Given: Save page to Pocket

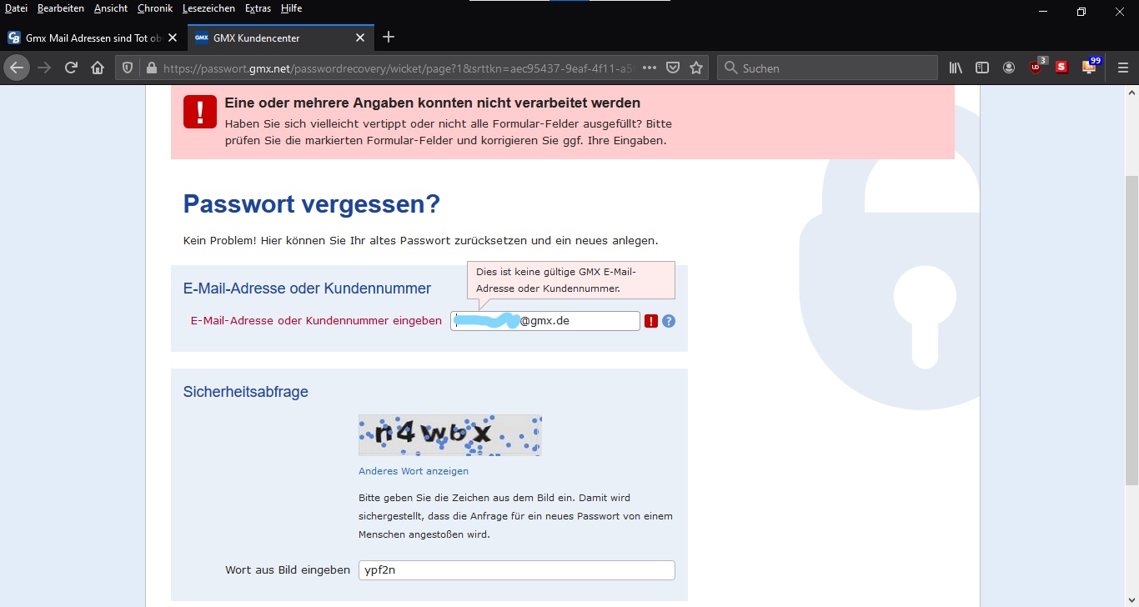Looking at the screenshot, I should [x=673, y=68].
